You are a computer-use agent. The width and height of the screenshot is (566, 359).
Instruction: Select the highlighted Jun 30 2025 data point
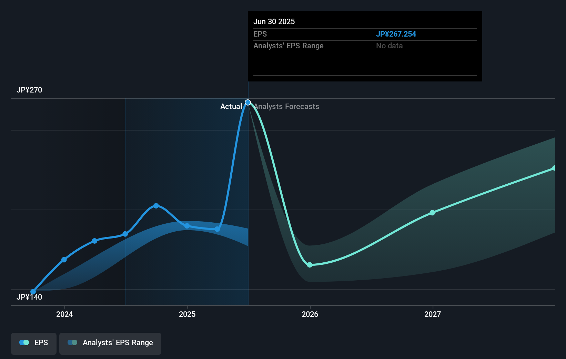(x=248, y=102)
